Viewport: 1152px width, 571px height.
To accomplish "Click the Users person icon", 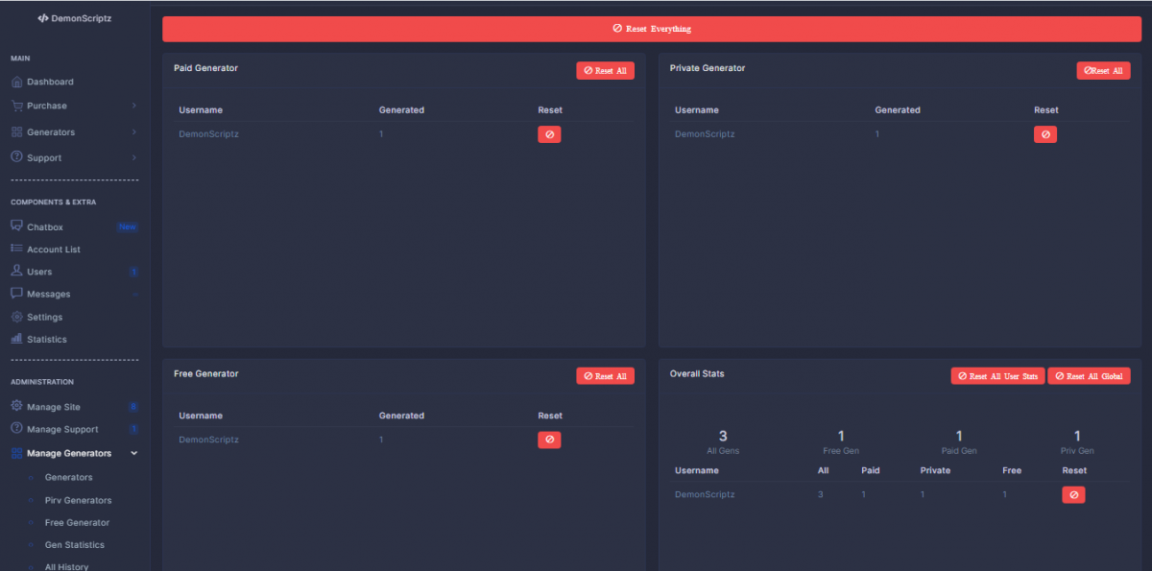I will [x=17, y=272].
